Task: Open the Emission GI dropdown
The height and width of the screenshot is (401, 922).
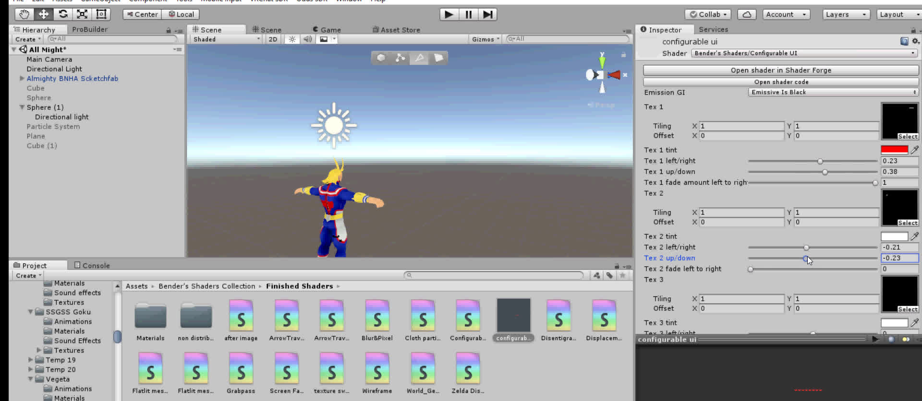Action: tap(833, 92)
